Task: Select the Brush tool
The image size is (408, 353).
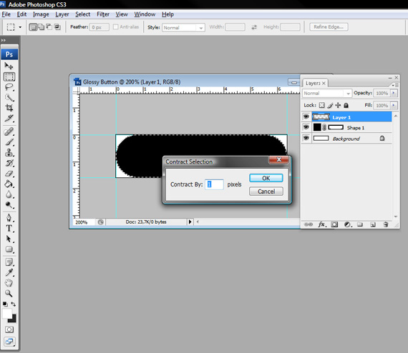Action: coord(9,142)
